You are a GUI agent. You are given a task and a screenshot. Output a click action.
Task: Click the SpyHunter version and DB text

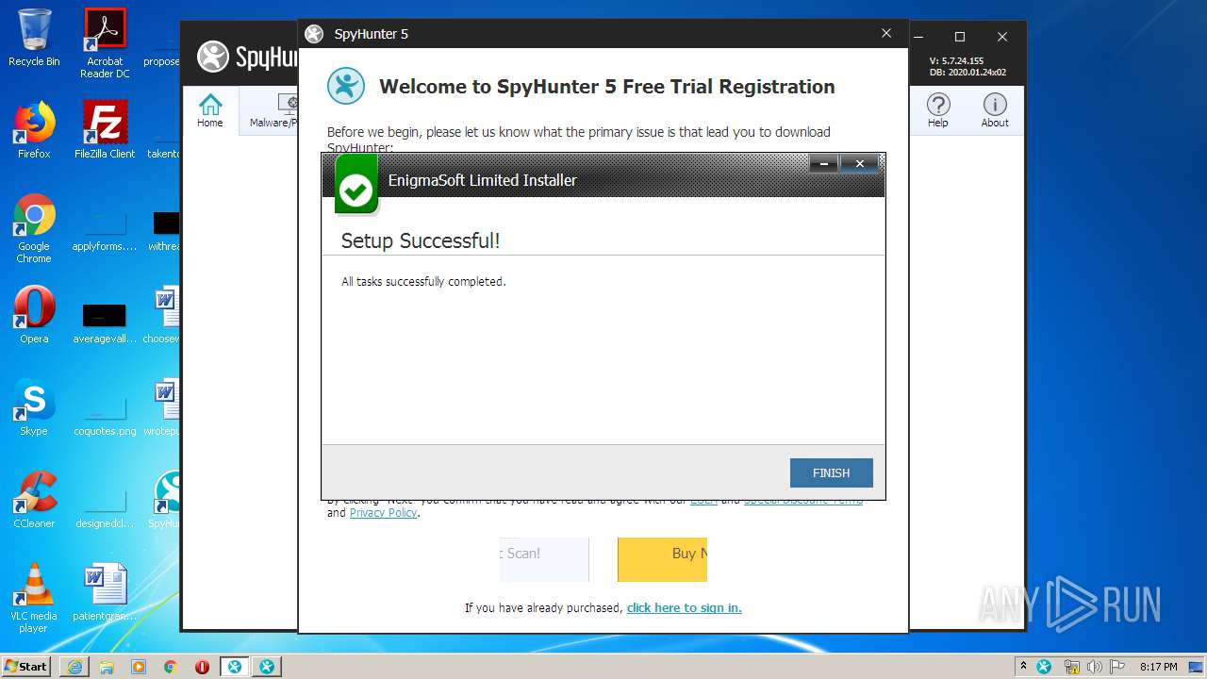[967, 66]
